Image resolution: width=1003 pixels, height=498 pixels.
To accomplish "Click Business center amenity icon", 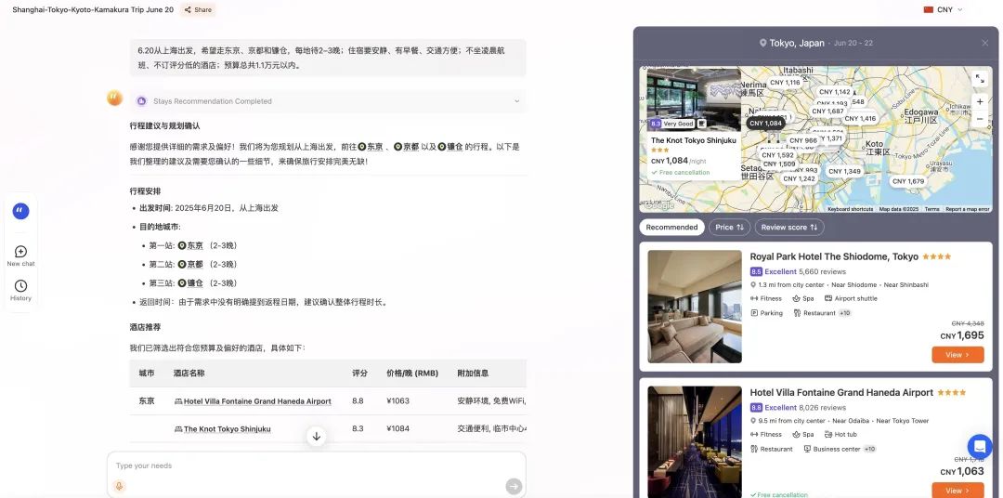I will [x=807, y=449].
